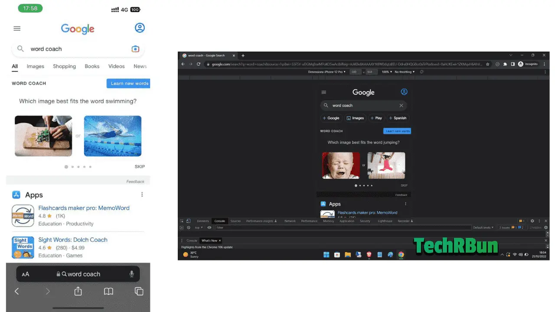This screenshot has width=555, height=312.
Task: Open the hamburger menu in the phone Google page
Action: [x=17, y=29]
